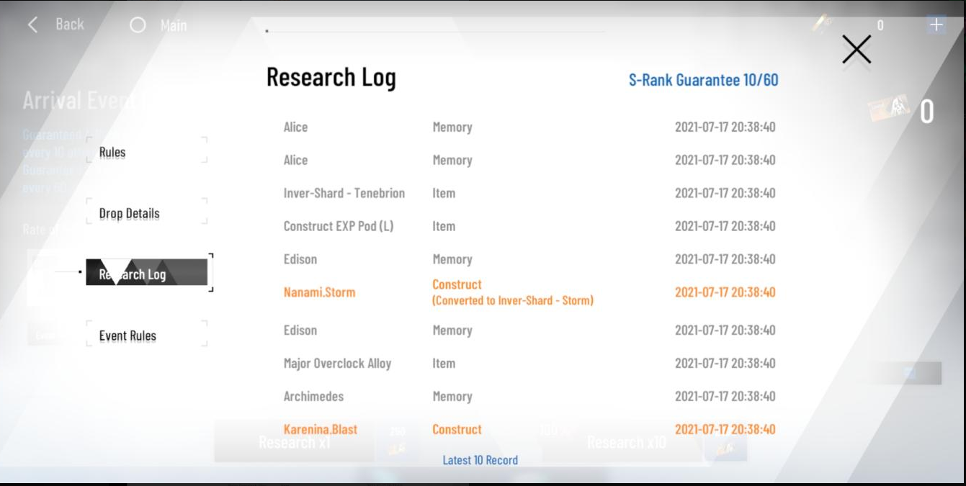This screenshot has height=486, width=966.
Task: Close the Research Log with the X icon
Action: [x=857, y=50]
